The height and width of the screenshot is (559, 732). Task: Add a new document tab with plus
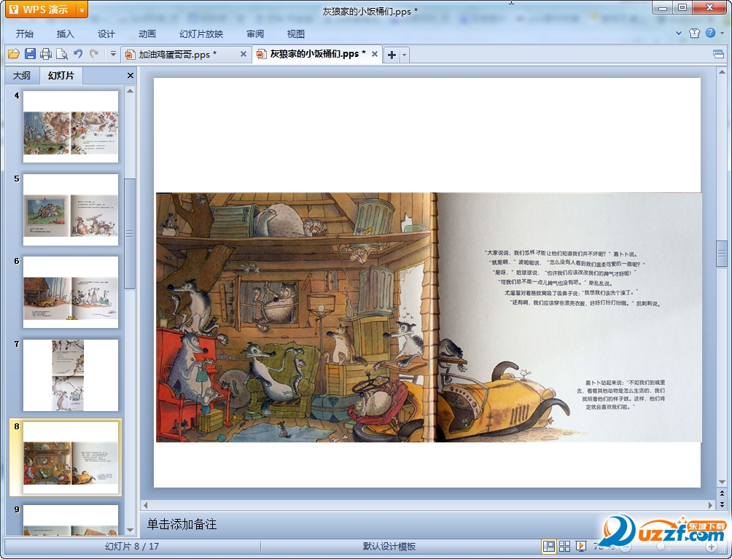(392, 55)
